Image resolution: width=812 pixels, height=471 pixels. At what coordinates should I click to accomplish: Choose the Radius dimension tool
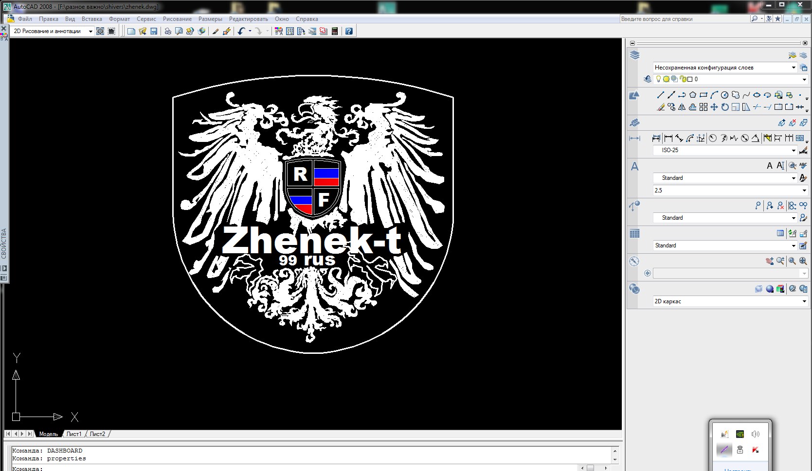click(x=713, y=139)
